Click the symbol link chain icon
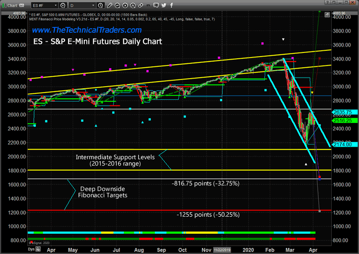Viewport: 359px width, 254px height. pyautogui.click(x=140, y=5)
